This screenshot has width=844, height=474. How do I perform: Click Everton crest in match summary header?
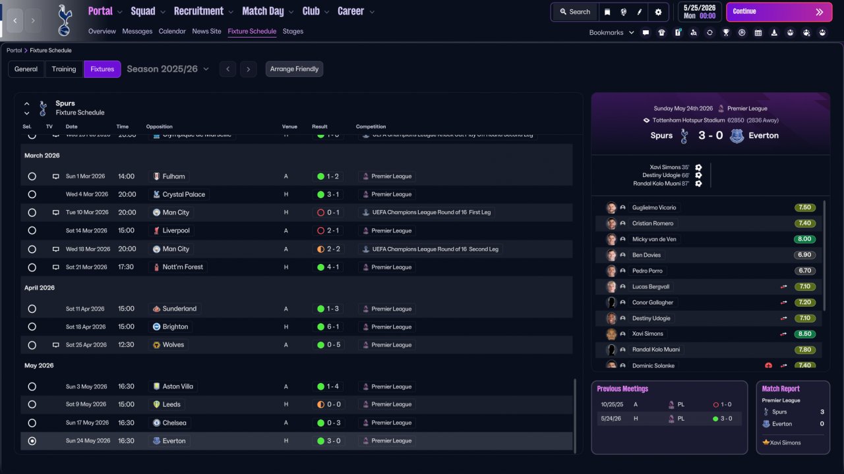(x=737, y=136)
